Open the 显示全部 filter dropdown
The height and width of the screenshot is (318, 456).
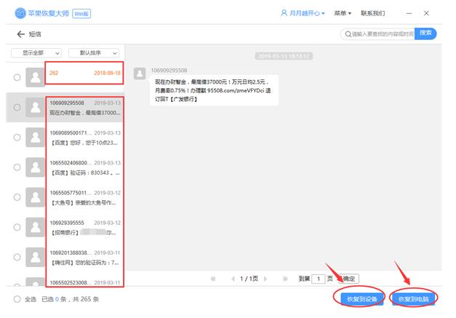[x=39, y=53]
